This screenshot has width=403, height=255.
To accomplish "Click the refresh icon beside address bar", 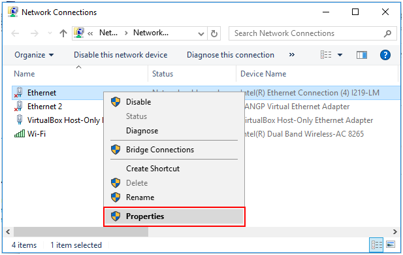I will pos(214,33).
